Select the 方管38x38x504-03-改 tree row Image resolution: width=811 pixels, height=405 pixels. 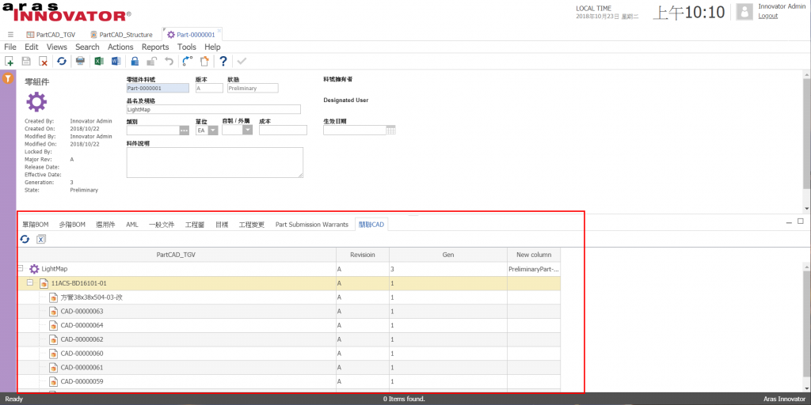[x=288, y=297]
